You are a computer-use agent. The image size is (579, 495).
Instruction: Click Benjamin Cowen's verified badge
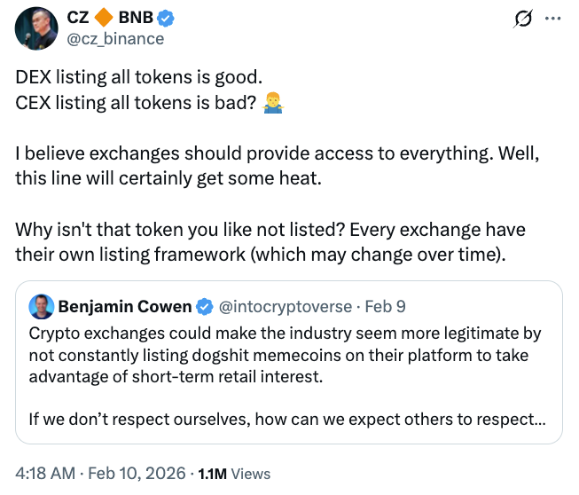(204, 307)
